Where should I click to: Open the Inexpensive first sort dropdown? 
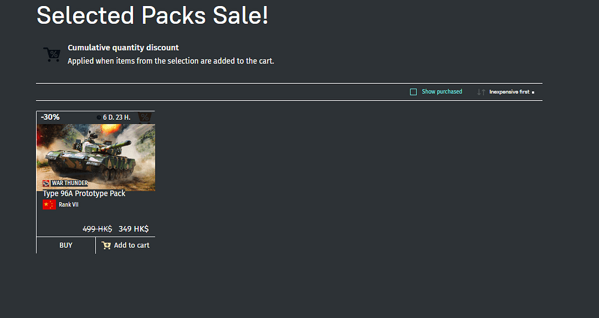[x=509, y=92]
